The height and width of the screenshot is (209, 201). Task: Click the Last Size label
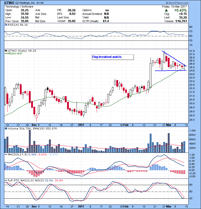(x=63, y=17)
